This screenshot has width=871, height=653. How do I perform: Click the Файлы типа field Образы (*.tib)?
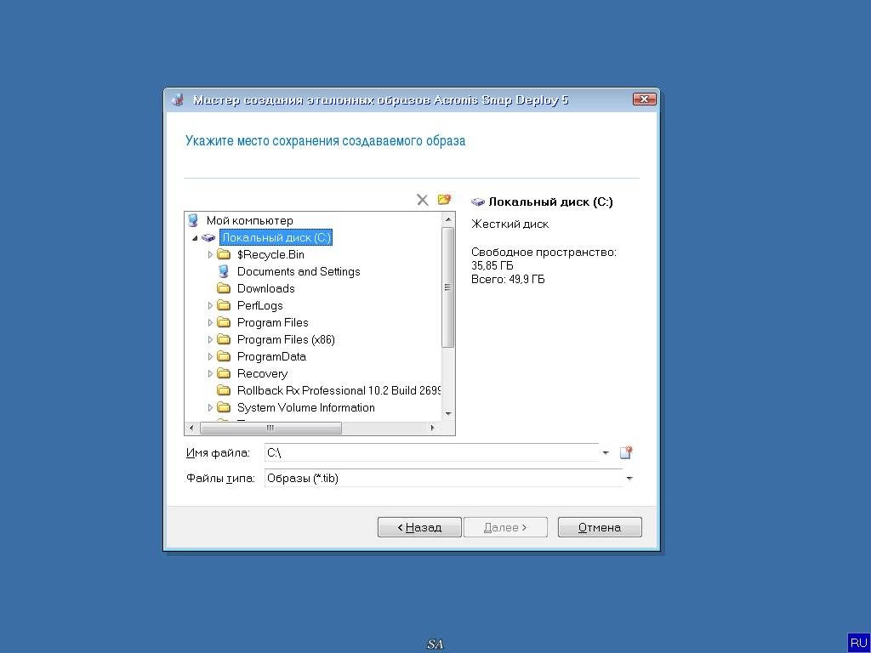[x=443, y=478]
